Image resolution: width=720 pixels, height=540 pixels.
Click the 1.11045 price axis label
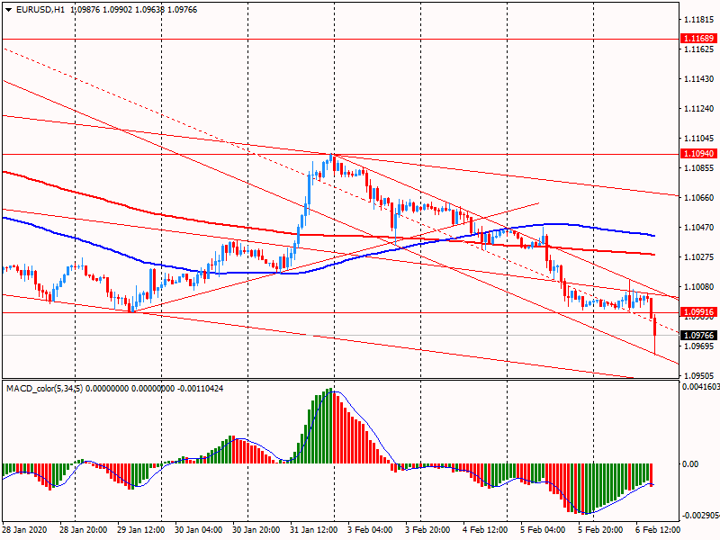(699, 139)
